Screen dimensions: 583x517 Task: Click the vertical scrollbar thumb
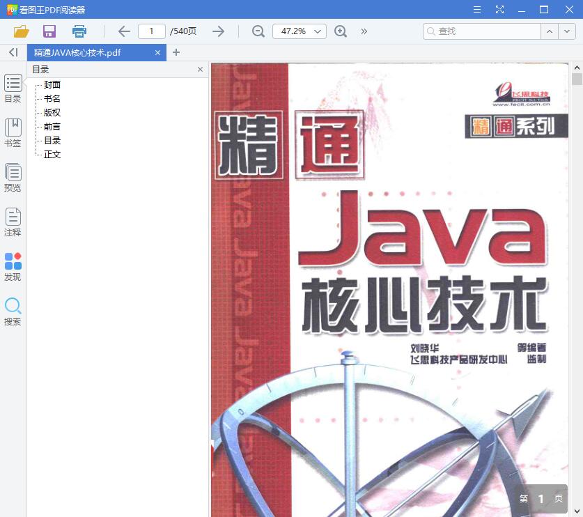coord(577,79)
